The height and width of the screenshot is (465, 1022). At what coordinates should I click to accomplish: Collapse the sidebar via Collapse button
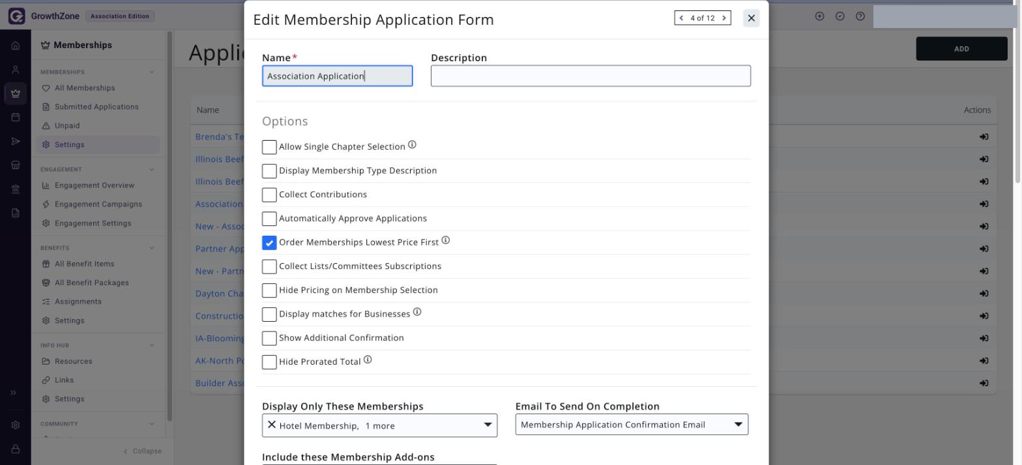pyautogui.click(x=142, y=451)
